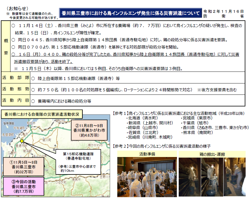Viewport: 250px width, 198px height.
Task: Open the 活動準備 photo of personnel in protective suits
Action: pos(147,177)
